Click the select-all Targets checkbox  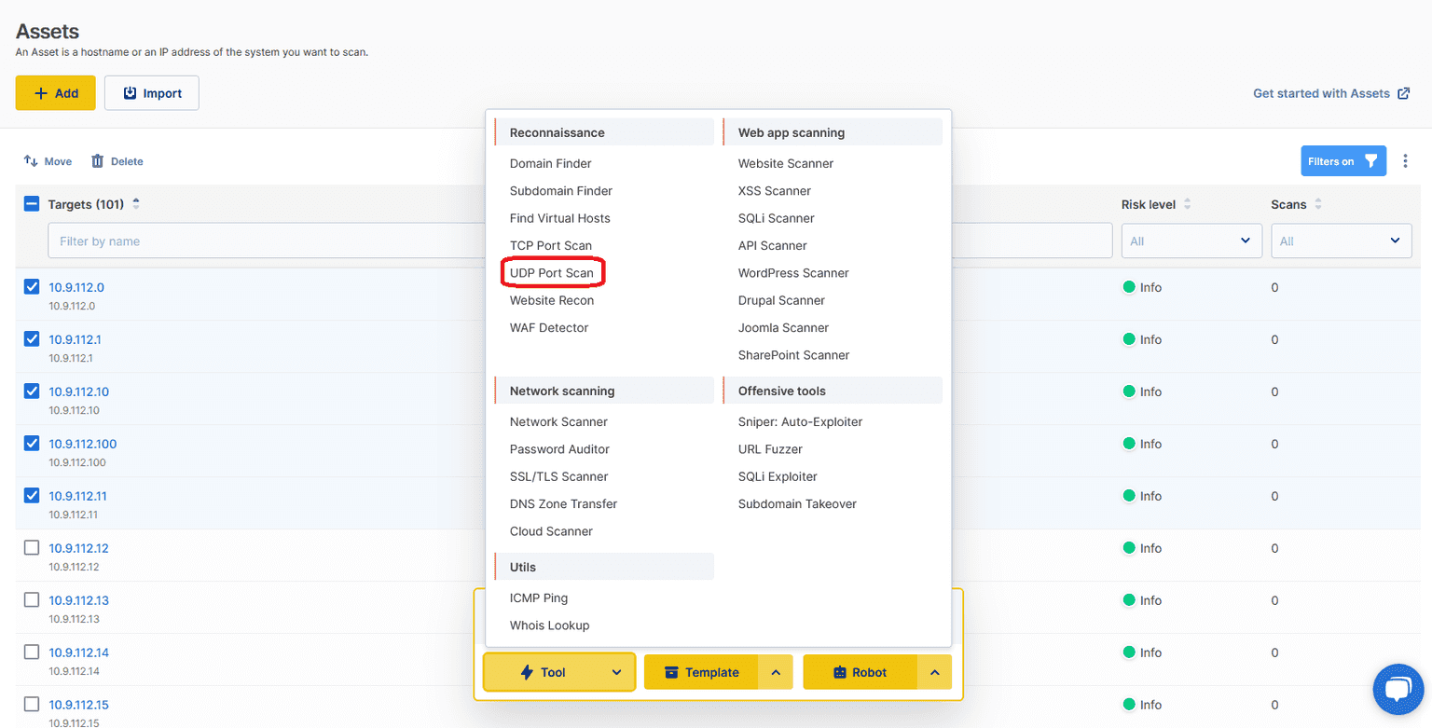point(30,203)
